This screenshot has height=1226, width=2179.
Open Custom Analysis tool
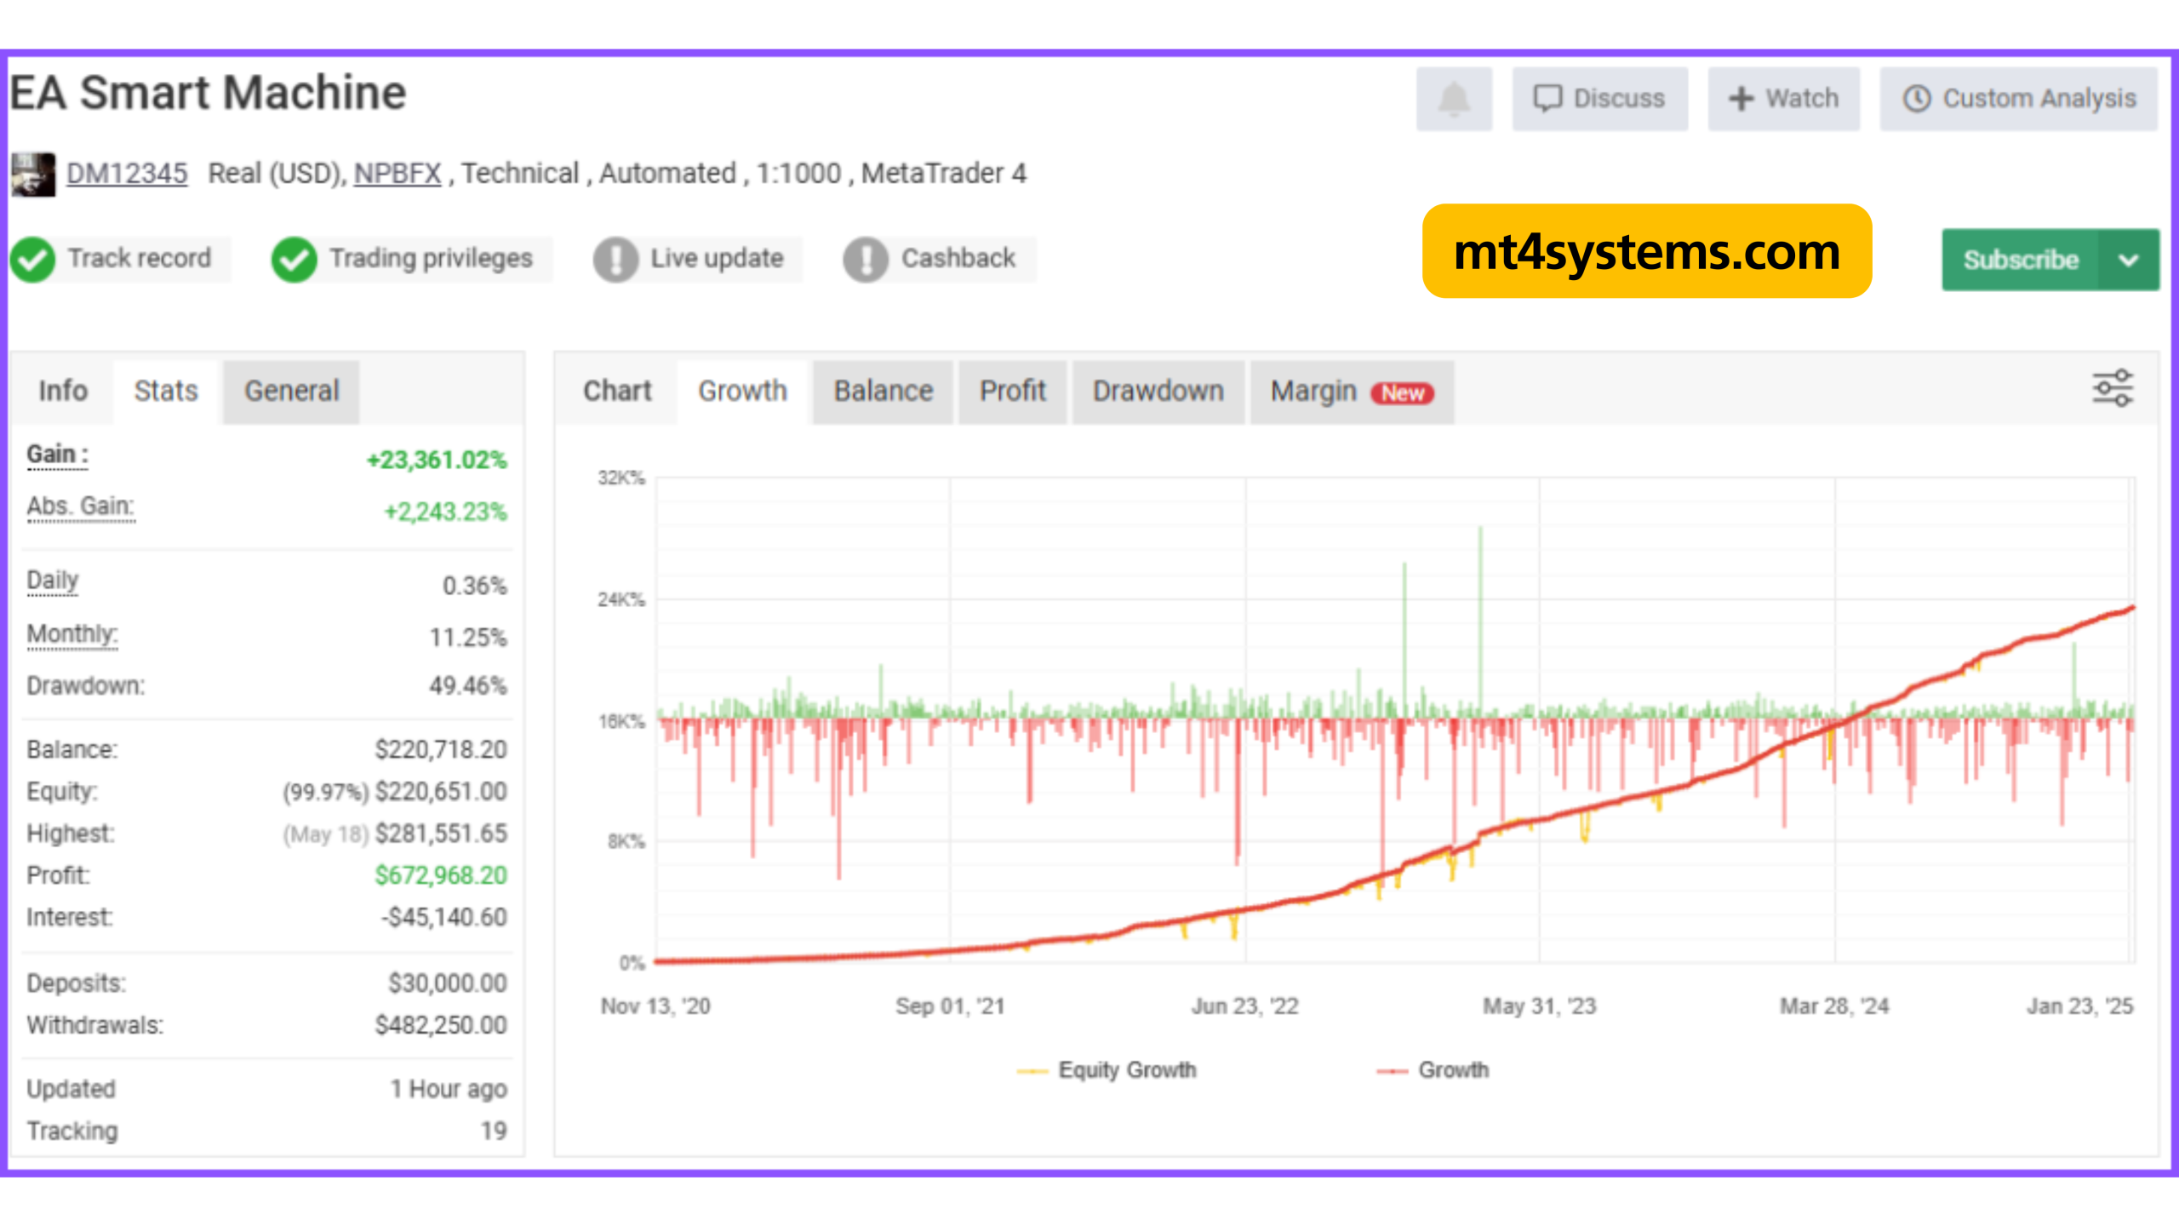[x=2019, y=99]
